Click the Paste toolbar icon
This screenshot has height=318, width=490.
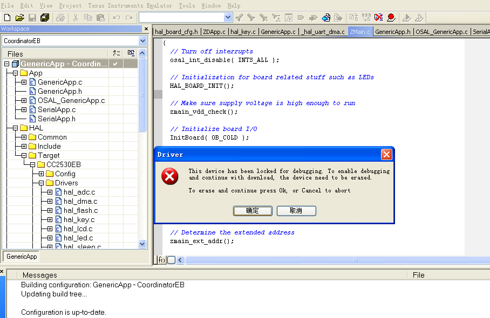(100, 18)
